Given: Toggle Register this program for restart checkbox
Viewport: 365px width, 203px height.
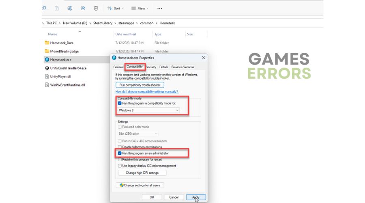Looking at the screenshot, I should (x=120, y=160).
